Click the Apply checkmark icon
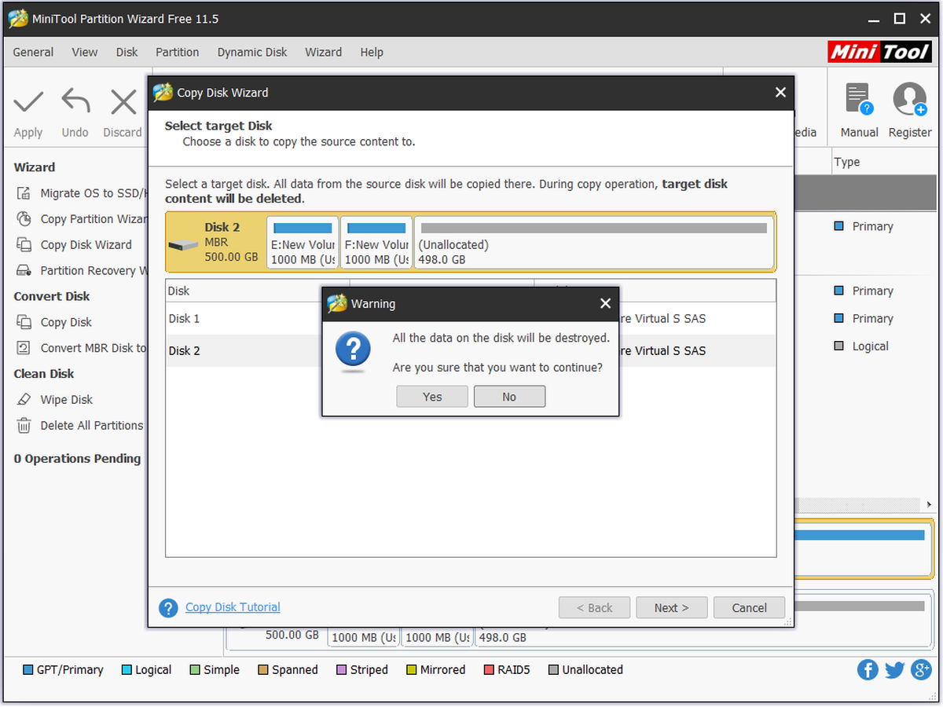Screen dimensions: 943x707 tap(28, 101)
